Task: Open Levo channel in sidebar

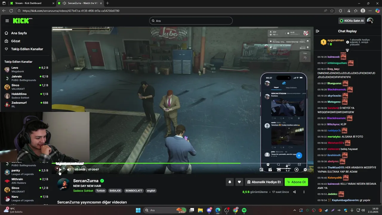Action: click(26, 70)
